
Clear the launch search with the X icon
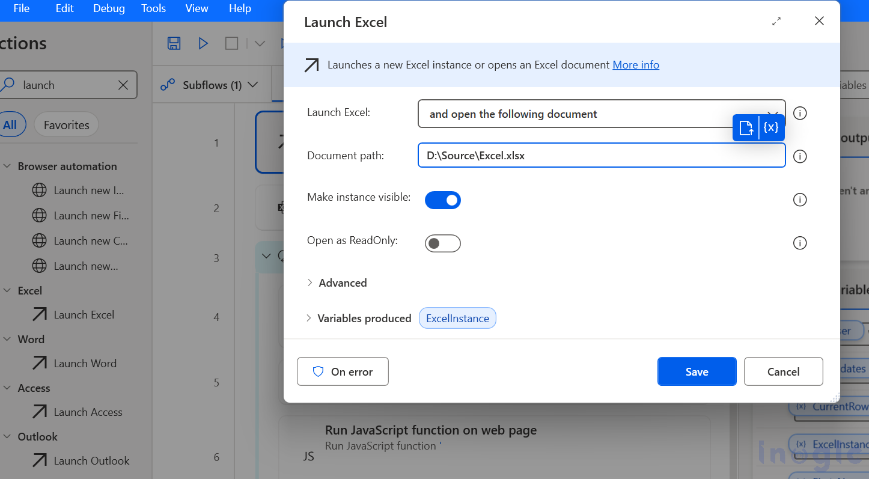point(123,85)
